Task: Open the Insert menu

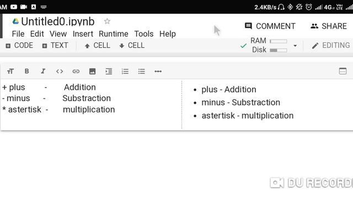Action: point(83,34)
